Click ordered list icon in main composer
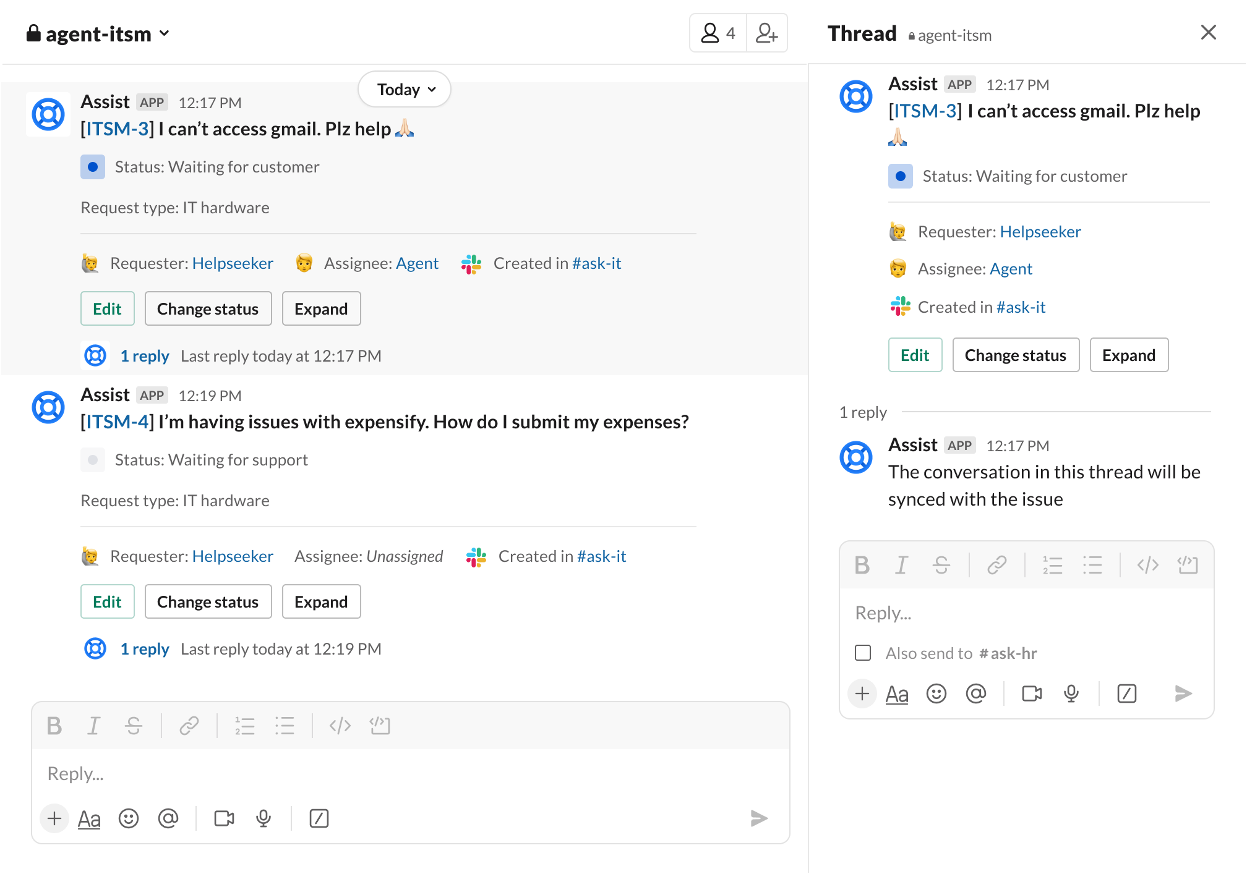 click(245, 725)
